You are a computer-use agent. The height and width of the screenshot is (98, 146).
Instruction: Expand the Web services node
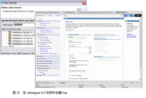coord(39,70)
